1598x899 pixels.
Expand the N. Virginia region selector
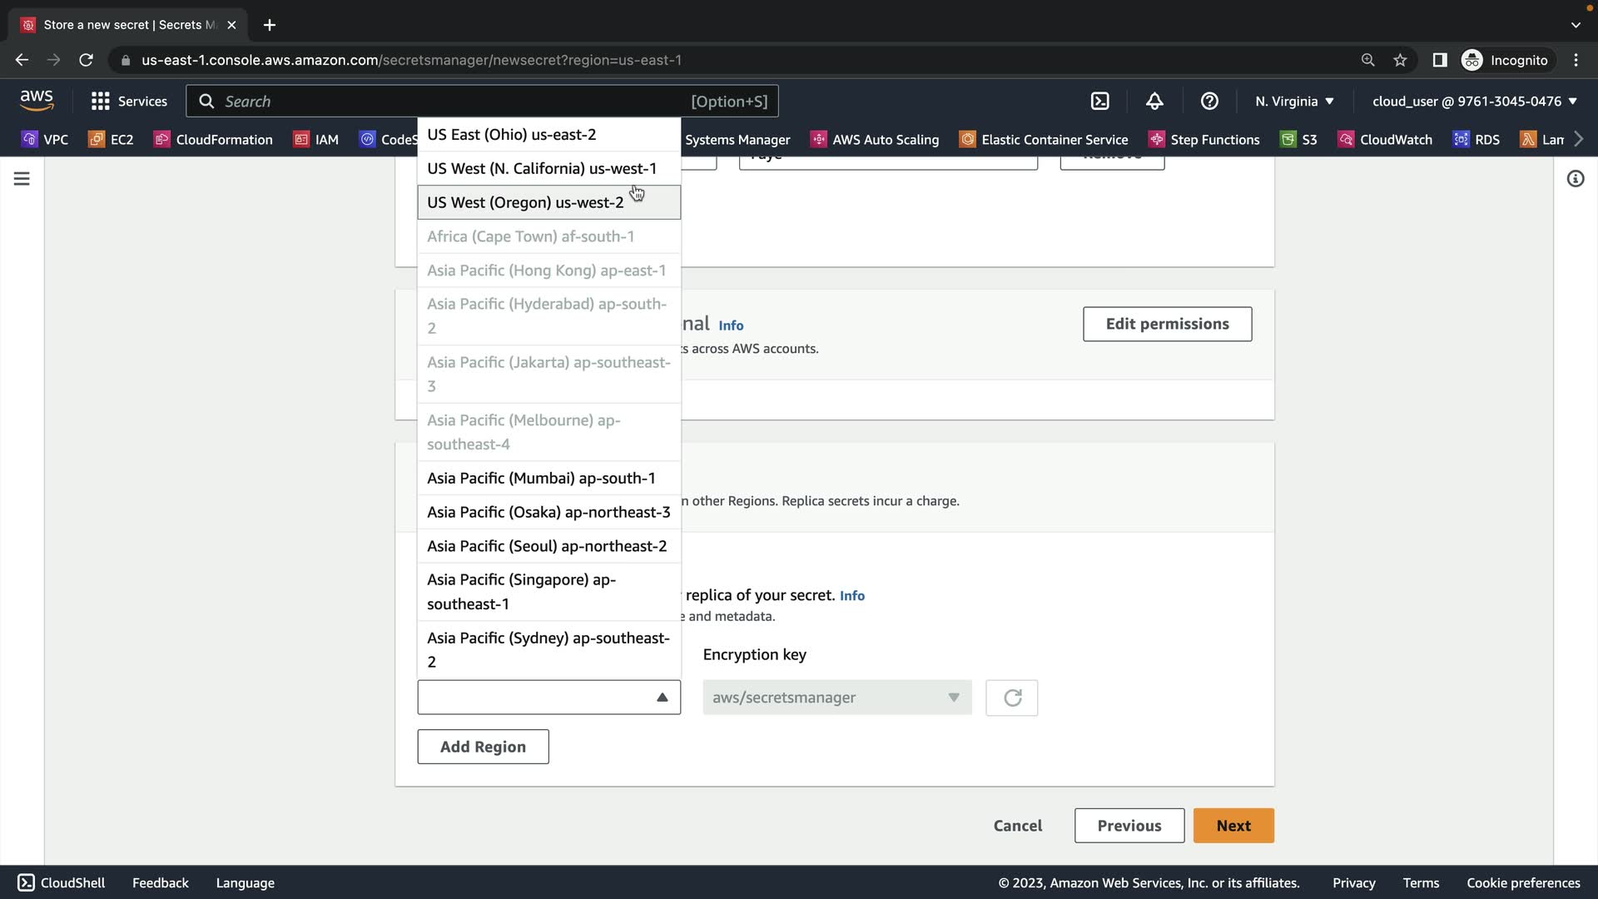1294,101
